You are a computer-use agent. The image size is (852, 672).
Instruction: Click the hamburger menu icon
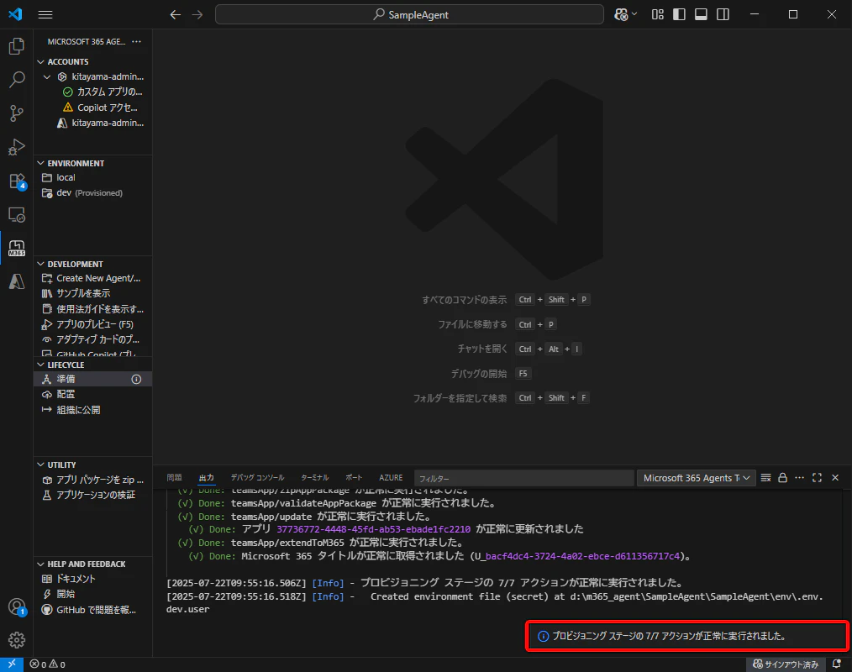coord(45,14)
